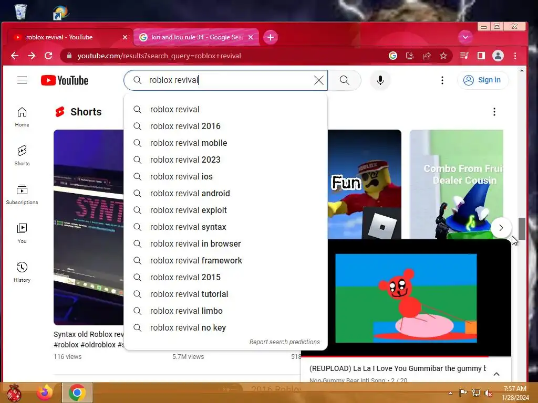Collapse the miniplayer playlist chevron
Image resolution: width=538 pixels, height=403 pixels.
496,374
